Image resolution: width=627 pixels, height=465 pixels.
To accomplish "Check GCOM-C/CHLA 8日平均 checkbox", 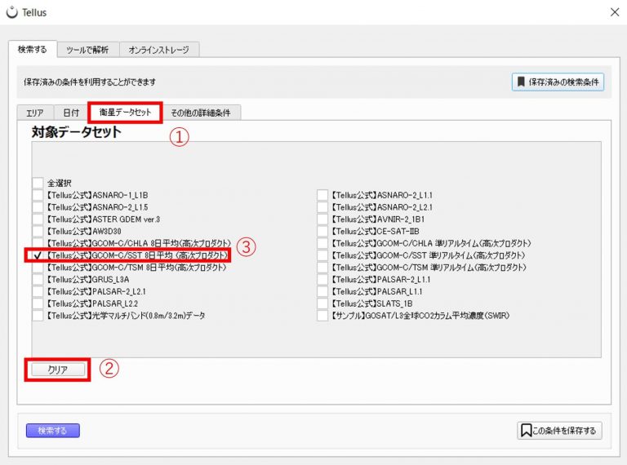I will 38,243.
